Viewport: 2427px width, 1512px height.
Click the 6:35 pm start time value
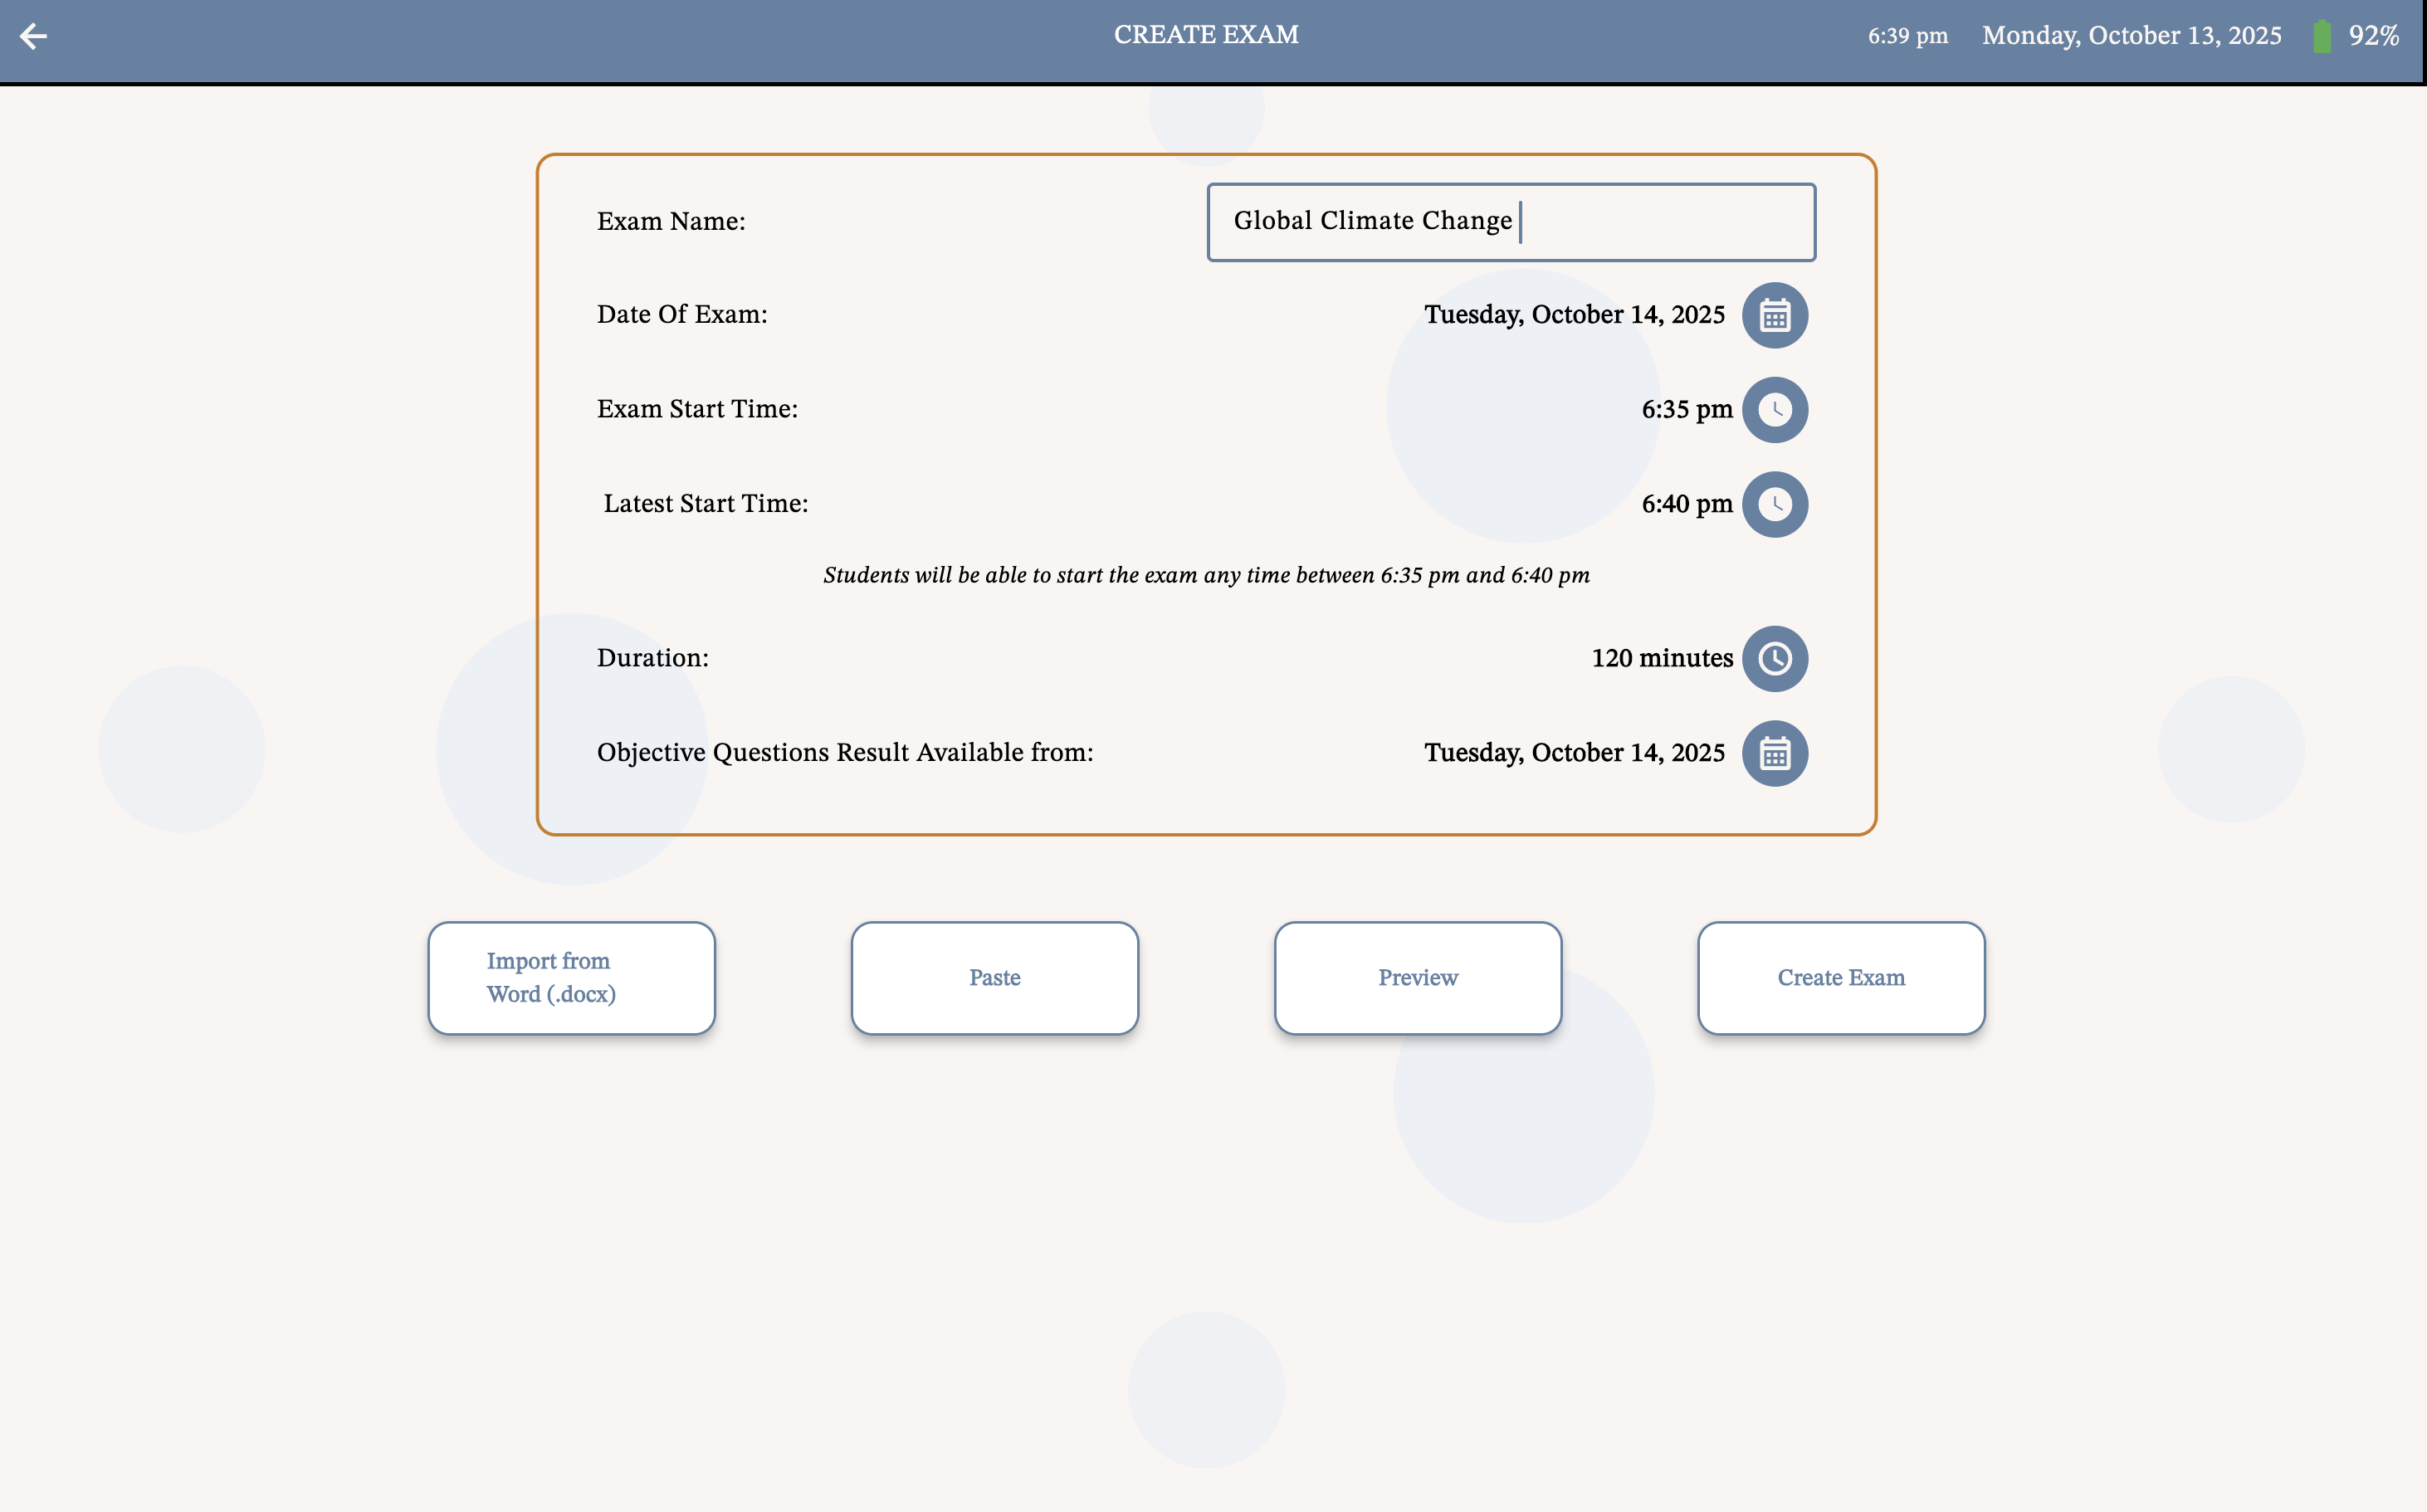click(1685, 409)
